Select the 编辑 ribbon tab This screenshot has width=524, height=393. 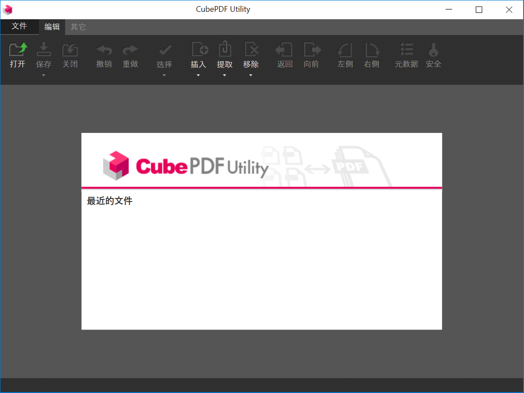[52, 26]
